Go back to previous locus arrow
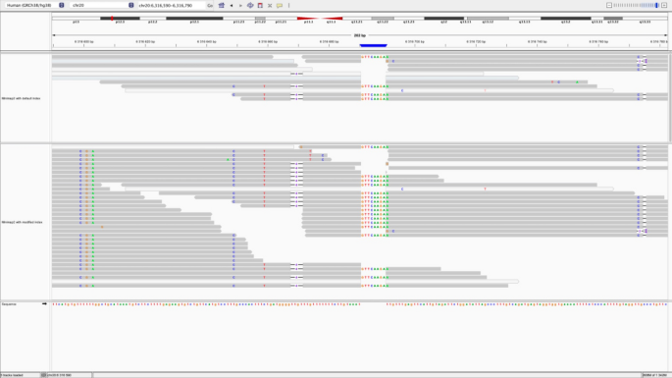The width and height of the screenshot is (672, 378). pos(232,6)
